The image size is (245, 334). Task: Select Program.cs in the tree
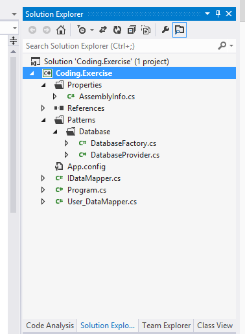pyautogui.click(x=87, y=190)
